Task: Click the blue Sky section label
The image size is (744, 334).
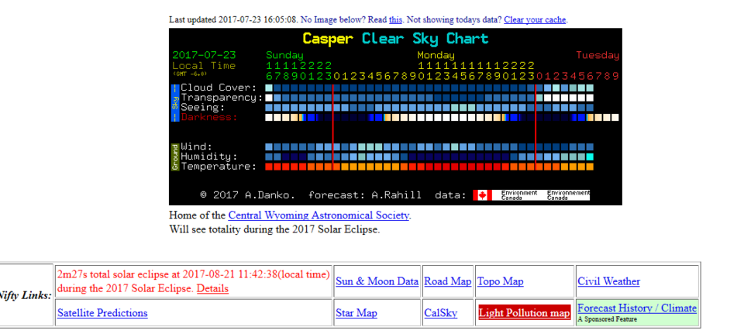Action: point(175,102)
